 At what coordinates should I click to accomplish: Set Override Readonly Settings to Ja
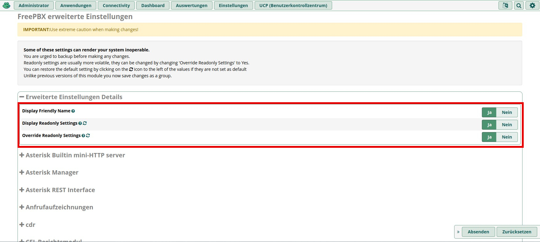click(x=489, y=137)
